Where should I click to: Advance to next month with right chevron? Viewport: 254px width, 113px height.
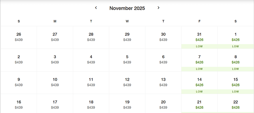coord(158,8)
